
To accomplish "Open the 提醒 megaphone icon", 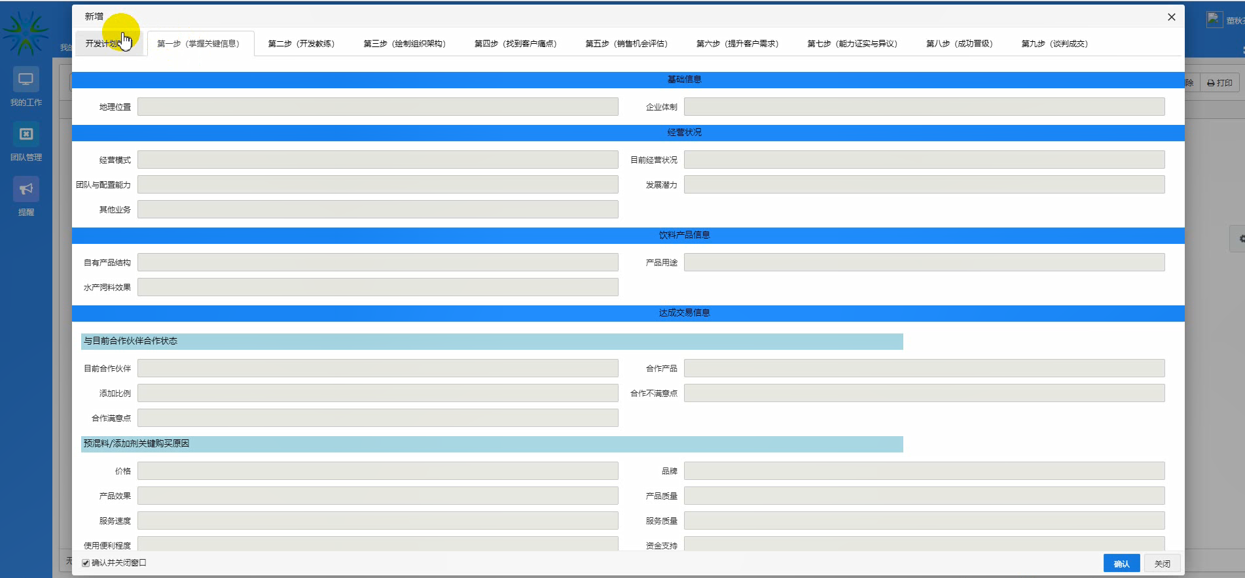I will [26, 190].
